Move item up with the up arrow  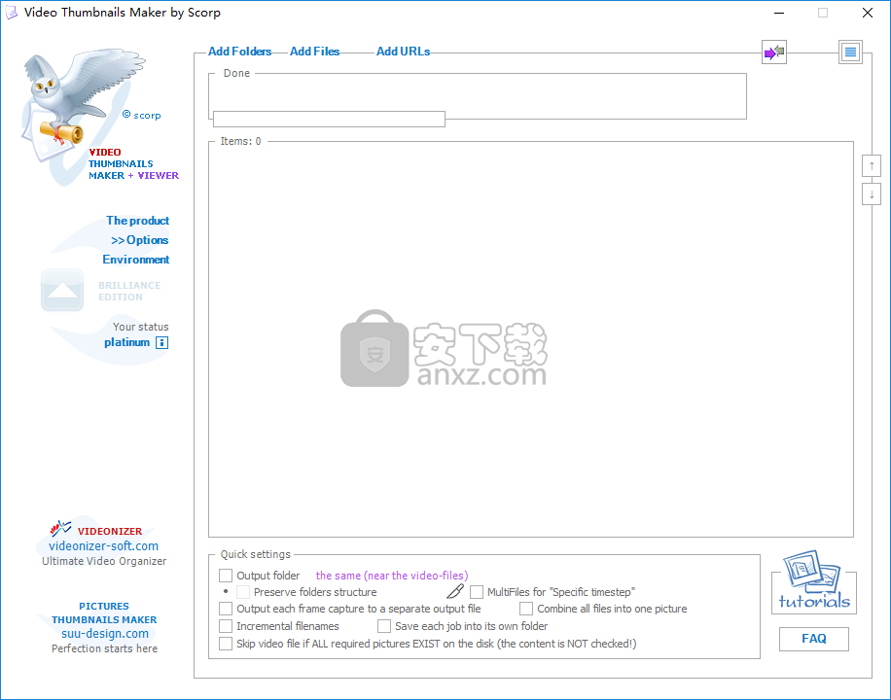pyautogui.click(x=872, y=166)
